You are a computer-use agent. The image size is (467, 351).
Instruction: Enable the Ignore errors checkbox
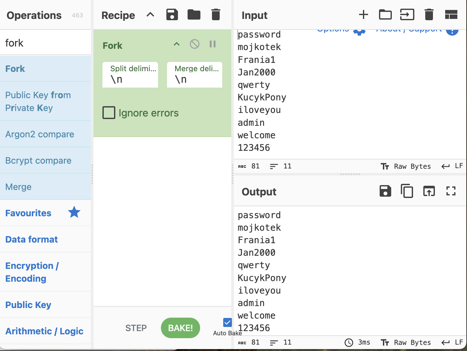click(x=109, y=113)
